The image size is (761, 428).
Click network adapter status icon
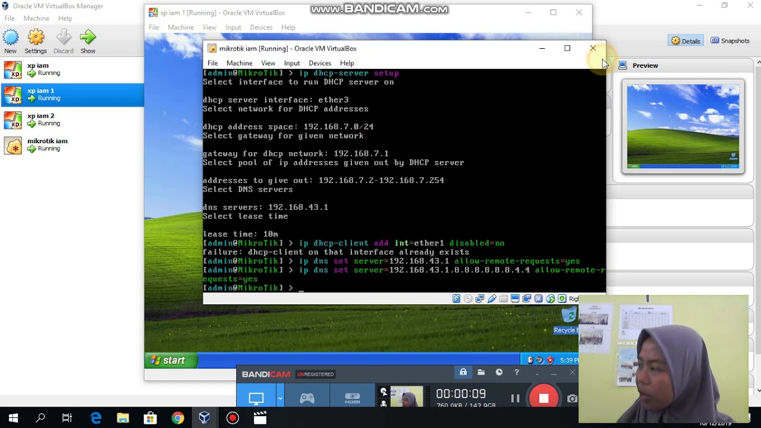[x=480, y=299]
